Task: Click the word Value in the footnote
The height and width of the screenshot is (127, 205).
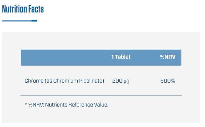Action: tap(101, 105)
